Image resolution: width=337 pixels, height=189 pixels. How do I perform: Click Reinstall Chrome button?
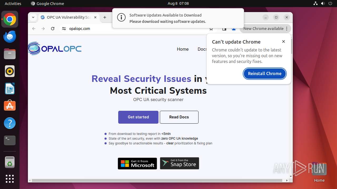coord(265,73)
